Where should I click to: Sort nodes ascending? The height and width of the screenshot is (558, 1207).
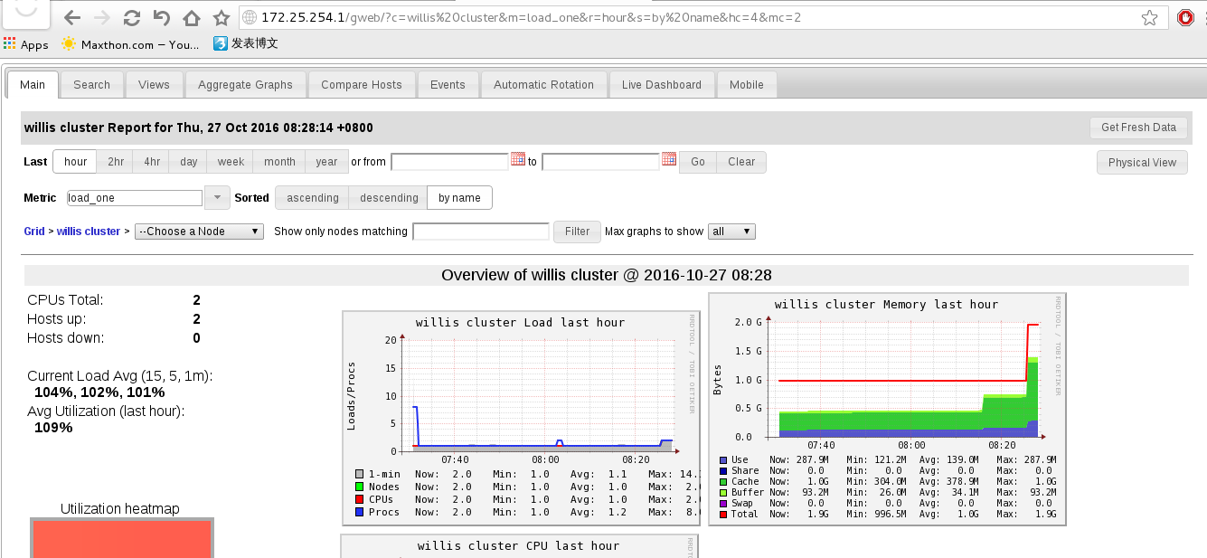point(313,198)
